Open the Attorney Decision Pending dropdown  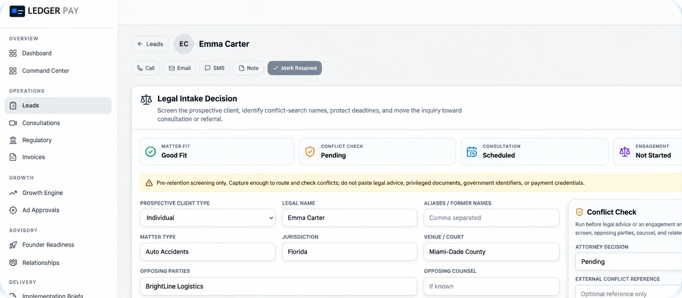pos(629,262)
